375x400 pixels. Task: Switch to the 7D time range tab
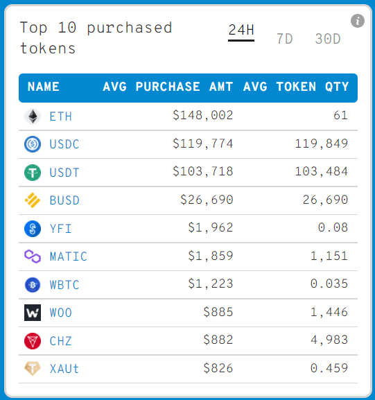[x=284, y=39]
